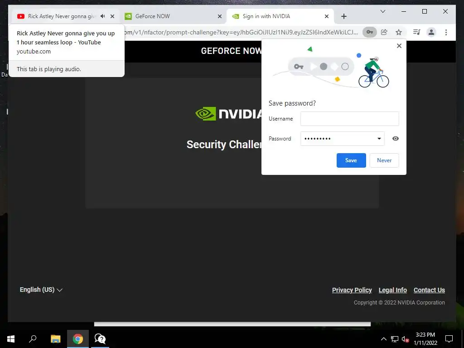Image resolution: width=464 pixels, height=348 pixels.
Task: Share this page via share icon
Action: point(384,32)
